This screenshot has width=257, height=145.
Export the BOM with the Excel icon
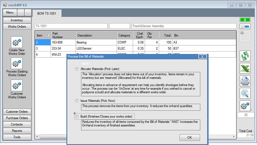(245, 69)
